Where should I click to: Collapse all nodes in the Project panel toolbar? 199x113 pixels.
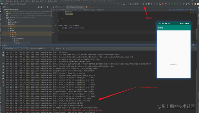44,7
